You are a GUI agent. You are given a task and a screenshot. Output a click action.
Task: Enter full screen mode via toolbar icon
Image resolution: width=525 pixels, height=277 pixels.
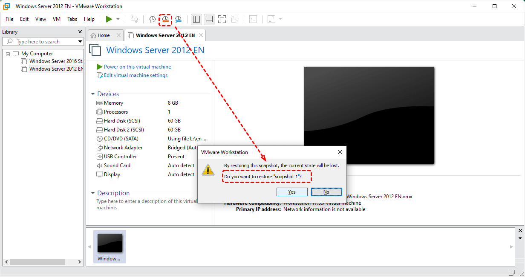point(222,19)
